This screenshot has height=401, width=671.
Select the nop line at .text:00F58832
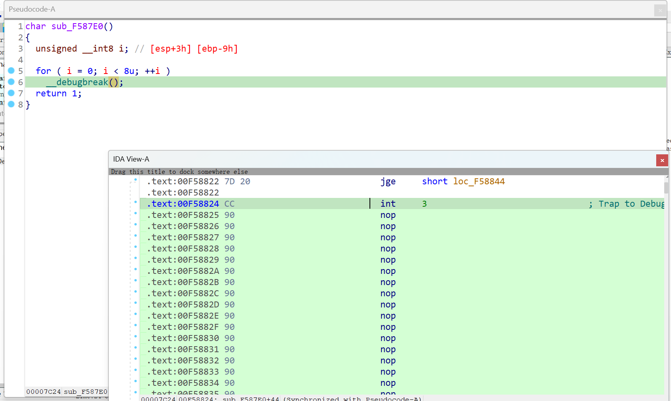(402, 361)
